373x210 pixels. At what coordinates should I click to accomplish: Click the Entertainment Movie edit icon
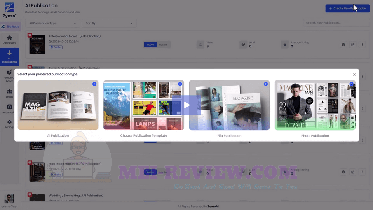click(x=353, y=44)
